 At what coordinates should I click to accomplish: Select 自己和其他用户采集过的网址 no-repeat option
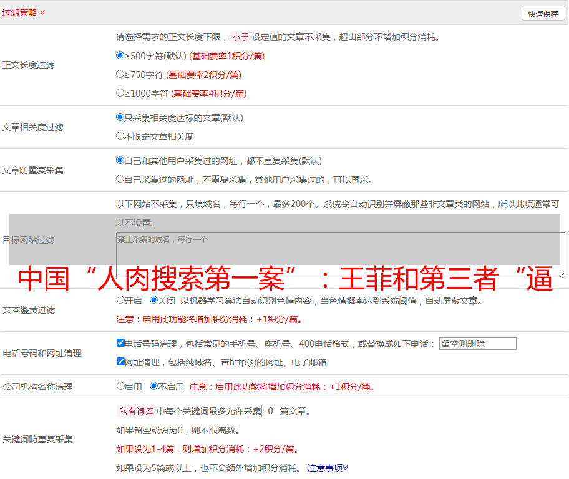[x=120, y=160]
